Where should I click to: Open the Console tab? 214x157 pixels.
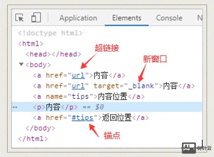click(x=169, y=18)
